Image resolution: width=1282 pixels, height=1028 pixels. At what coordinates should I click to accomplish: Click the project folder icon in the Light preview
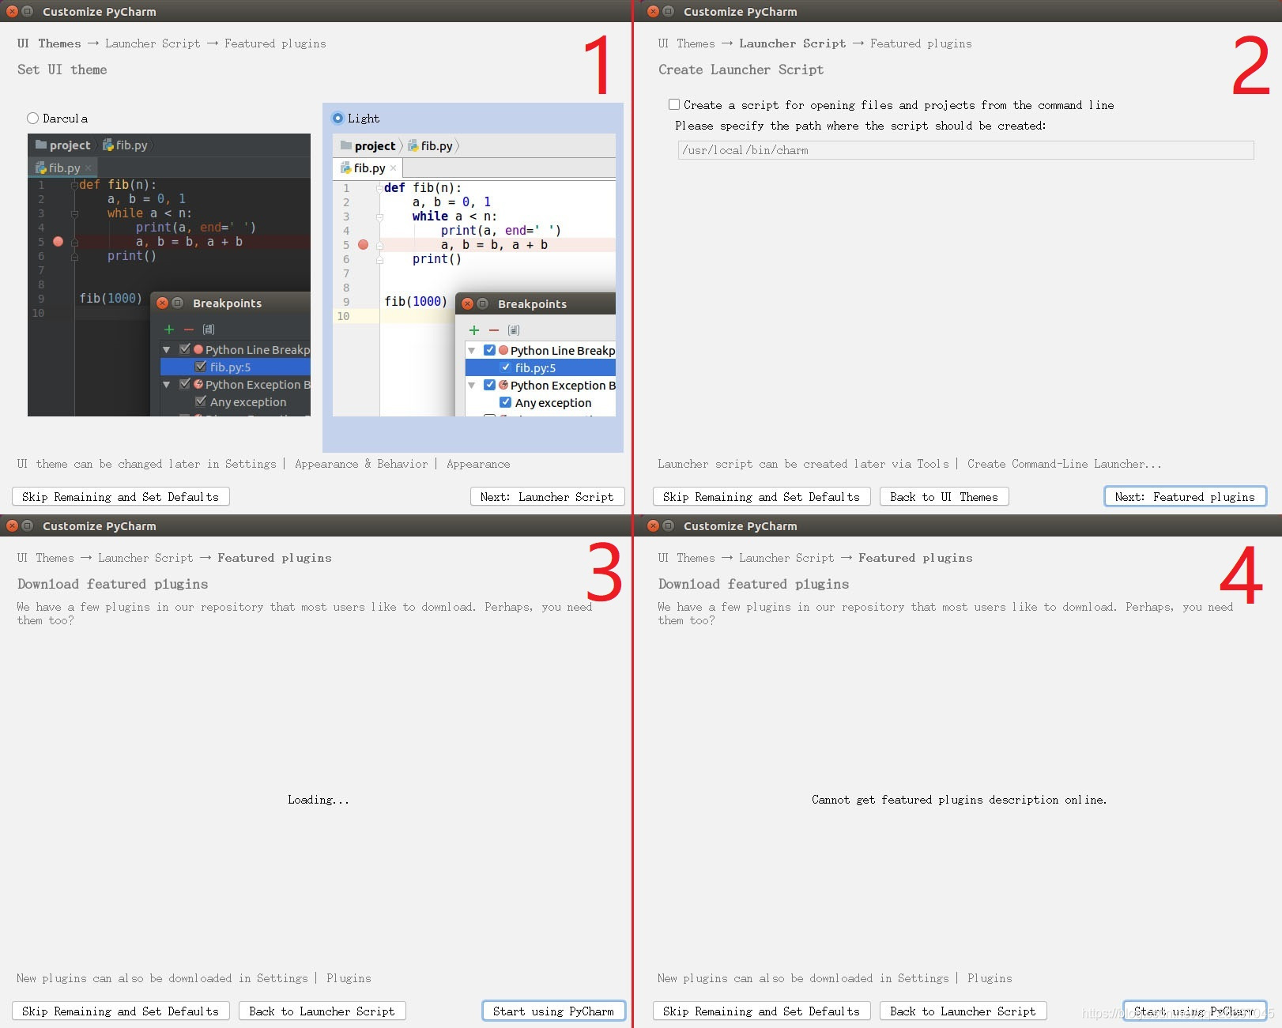click(345, 145)
